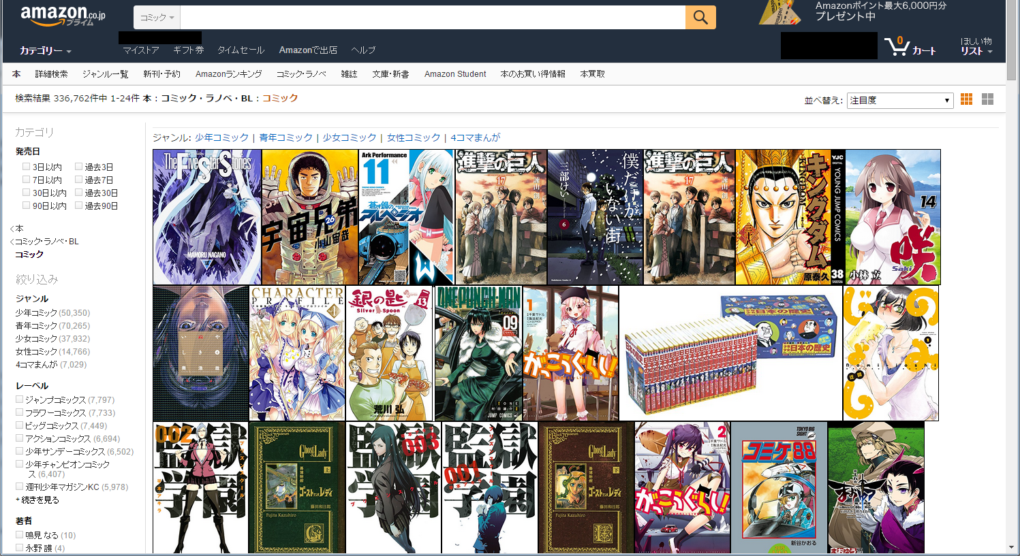The height and width of the screenshot is (556, 1020).
Task: Check the 過去30日 release date filter
Action: click(78, 193)
